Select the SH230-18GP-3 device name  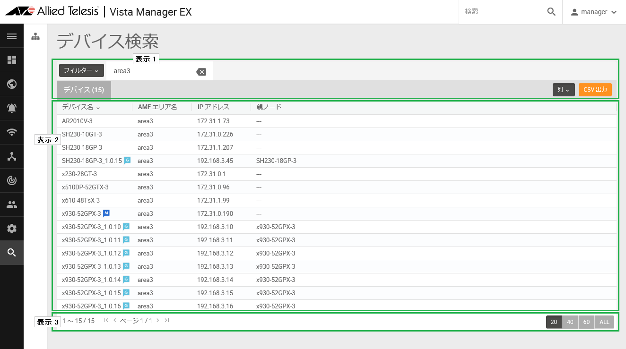click(82, 147)
